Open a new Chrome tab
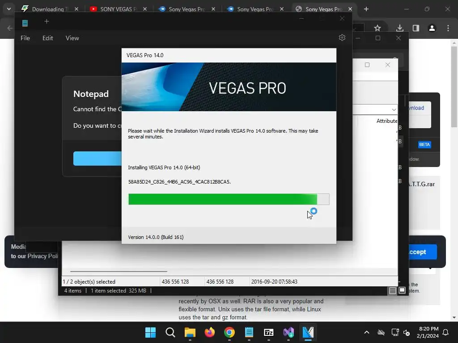Image resolution: width=458 pixels, height=343 pixels. (366, 9)
